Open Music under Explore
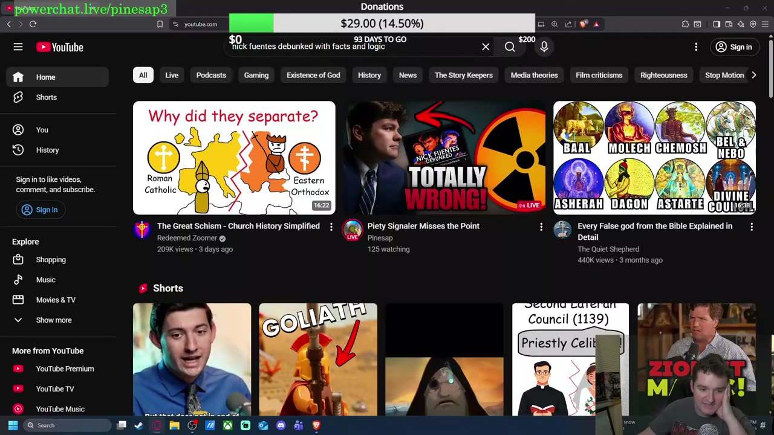This screenshot has width=774, height=435. 58,280
